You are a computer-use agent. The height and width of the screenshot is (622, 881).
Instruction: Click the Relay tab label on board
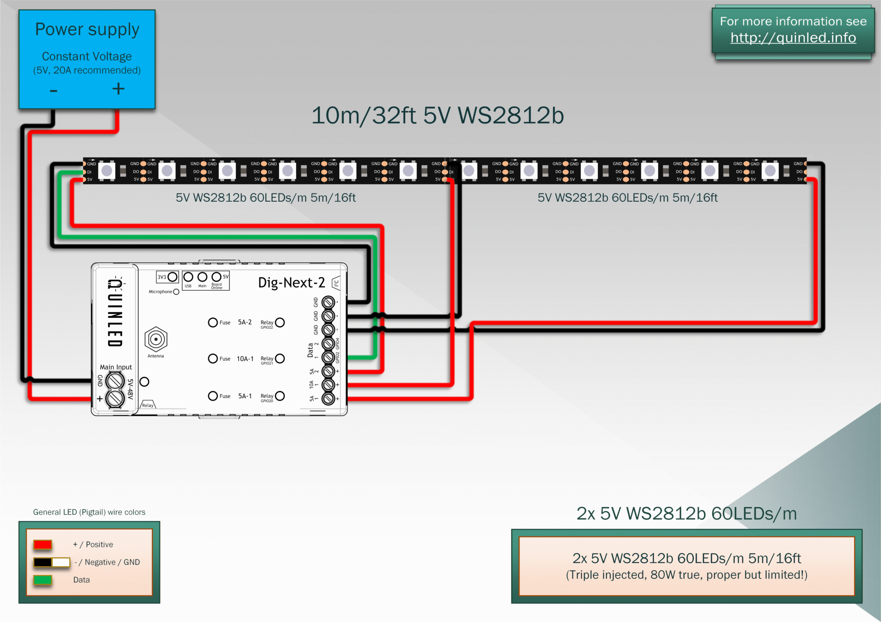(x=147, y=405)
